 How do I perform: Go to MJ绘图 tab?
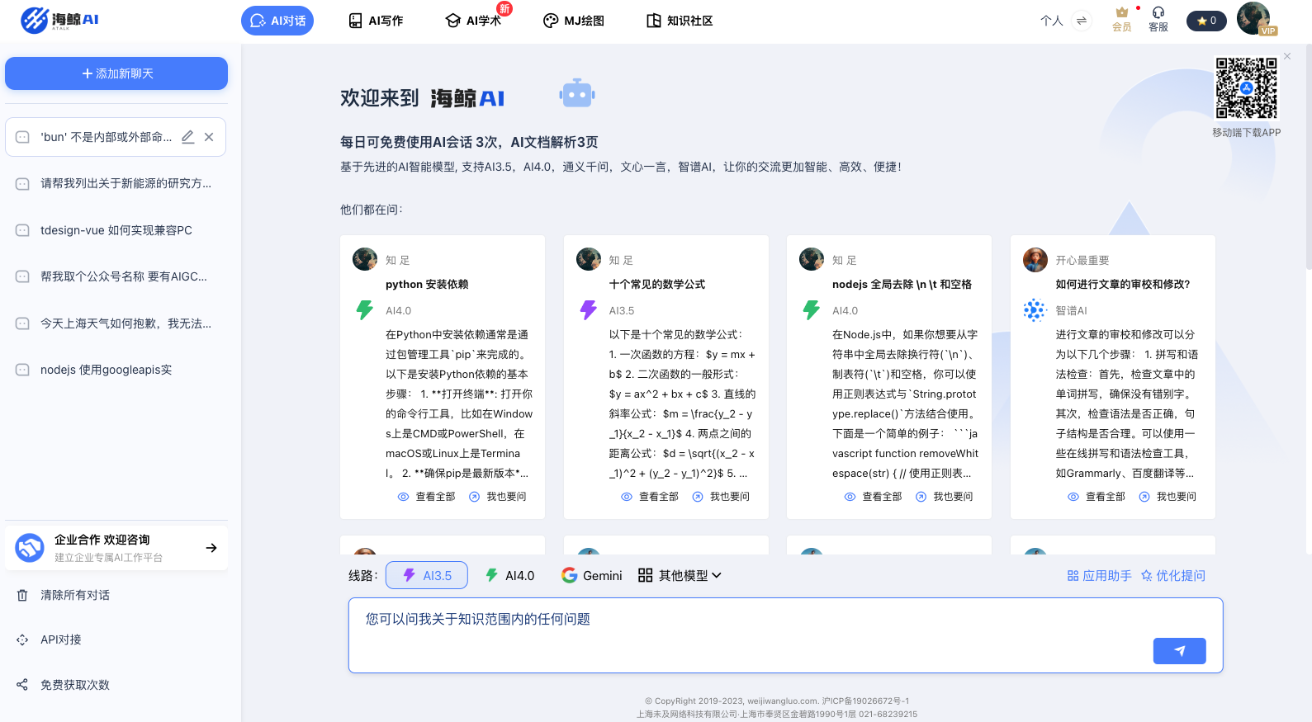[574, 21]
